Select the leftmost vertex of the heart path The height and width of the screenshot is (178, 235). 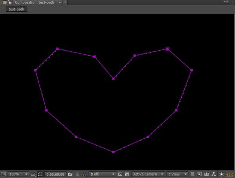coord(35,70)
